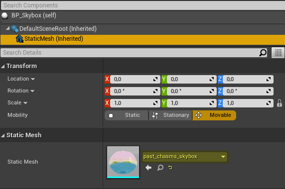This screenshot has height=189, width=285.
Task: Click the Rotation X value field
Action: [135, 91]
